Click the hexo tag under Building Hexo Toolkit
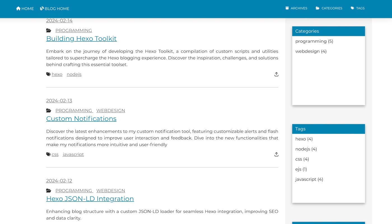The image size is (392, 224). pyautogui.click(x=57, y=74)
